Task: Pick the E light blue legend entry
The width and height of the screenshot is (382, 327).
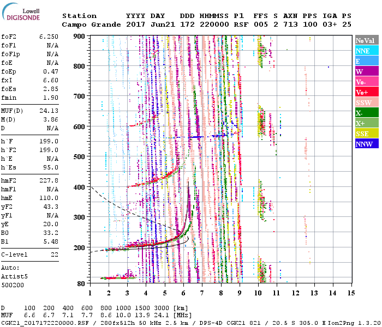Action: (x=366, y=61)
